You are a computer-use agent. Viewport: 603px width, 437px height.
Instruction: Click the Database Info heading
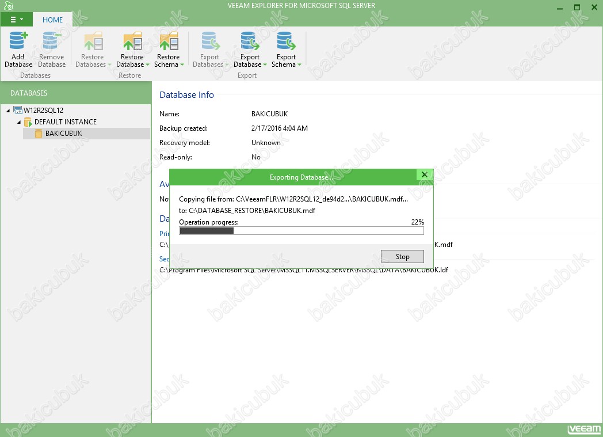click(186, 94)
